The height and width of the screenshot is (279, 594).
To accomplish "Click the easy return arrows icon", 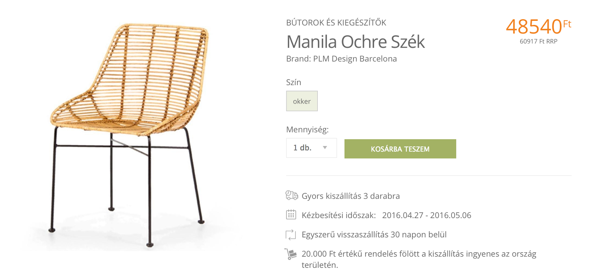I will tap(291, 234).
